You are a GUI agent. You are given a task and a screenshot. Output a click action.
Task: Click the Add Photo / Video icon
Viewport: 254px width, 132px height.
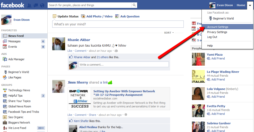tap(83, 16)
